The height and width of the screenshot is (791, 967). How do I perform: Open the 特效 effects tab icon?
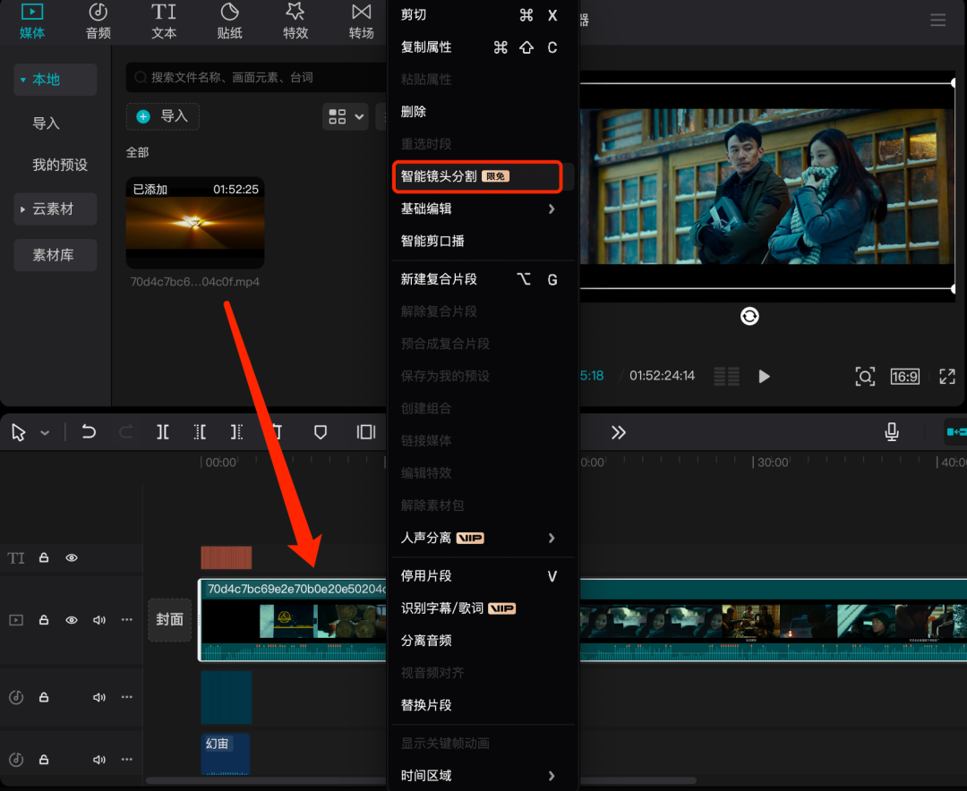pos(295,13)
